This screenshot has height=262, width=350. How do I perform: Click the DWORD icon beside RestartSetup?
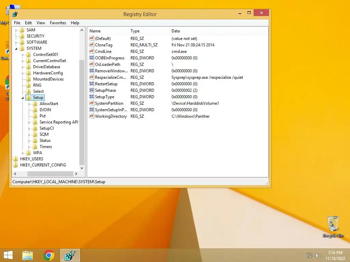[92, 84]
